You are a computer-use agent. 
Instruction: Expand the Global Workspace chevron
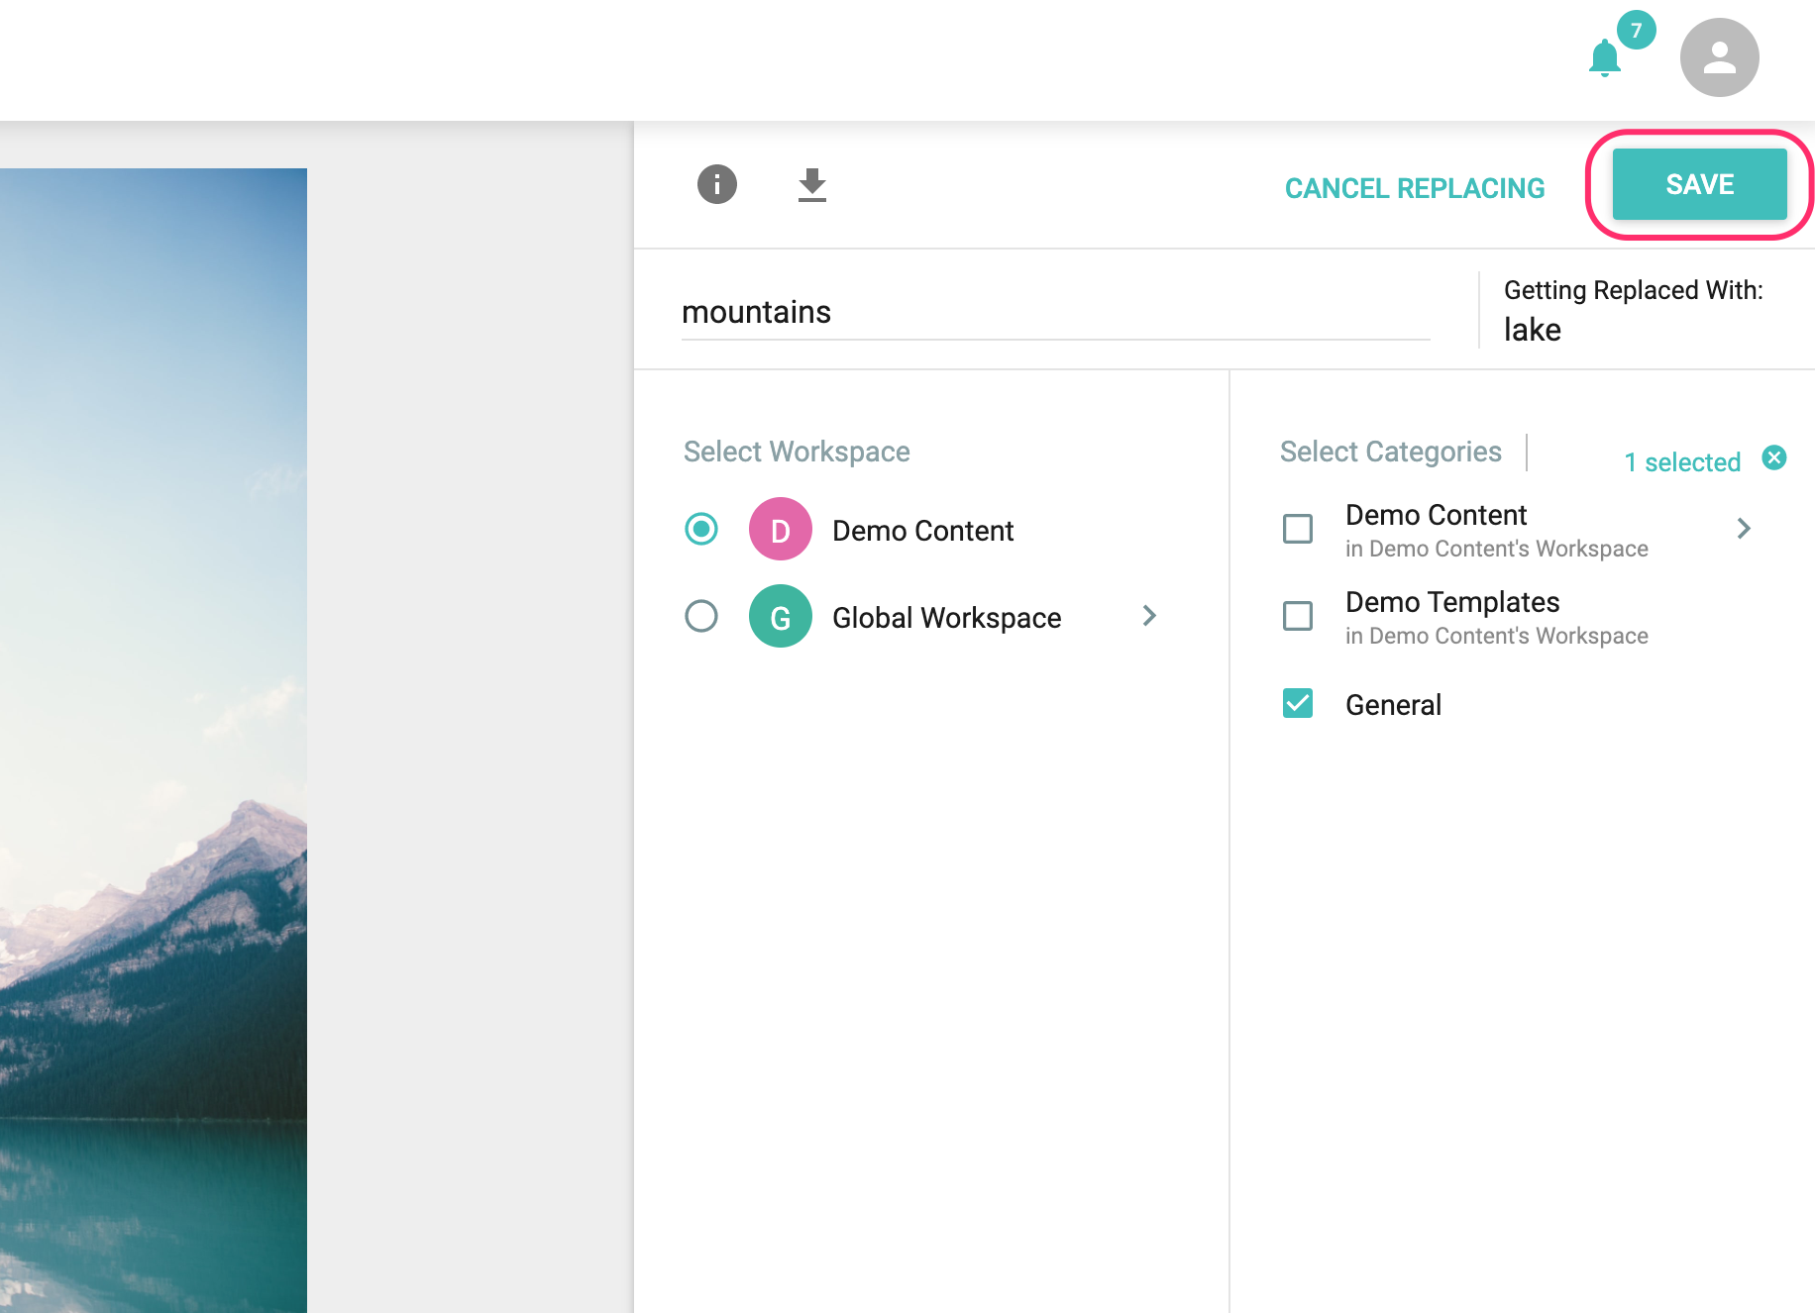coord(1149,616)
